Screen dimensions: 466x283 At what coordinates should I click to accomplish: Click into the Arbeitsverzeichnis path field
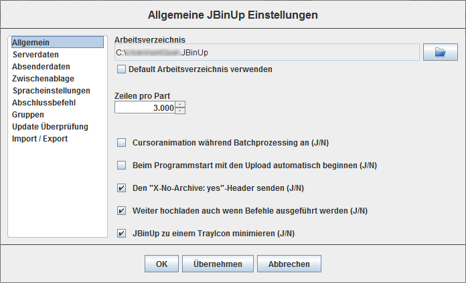pyautogui.click(x=266, y=52)
